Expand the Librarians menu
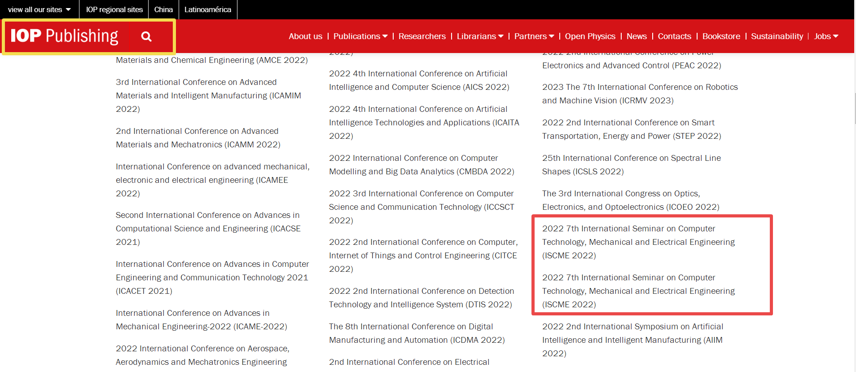856x372 pixels. tap(480, 36)
